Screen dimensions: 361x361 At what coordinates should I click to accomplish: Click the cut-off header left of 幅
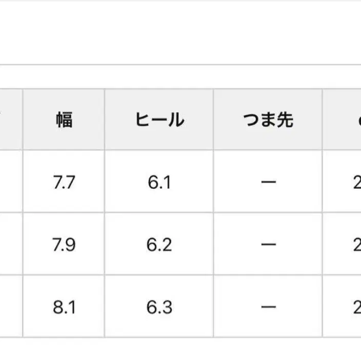point(10,120)
